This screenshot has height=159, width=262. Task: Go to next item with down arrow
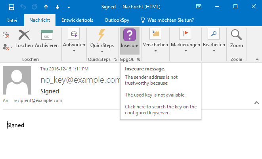pos(57,7)
